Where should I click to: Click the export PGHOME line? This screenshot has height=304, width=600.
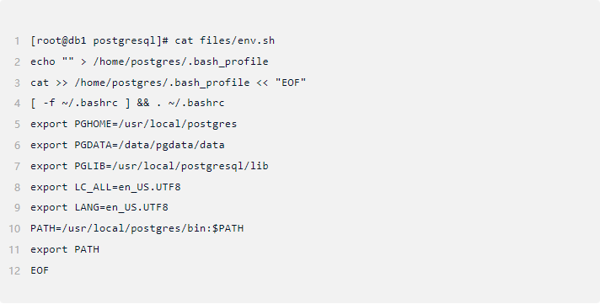pos(133,124)
